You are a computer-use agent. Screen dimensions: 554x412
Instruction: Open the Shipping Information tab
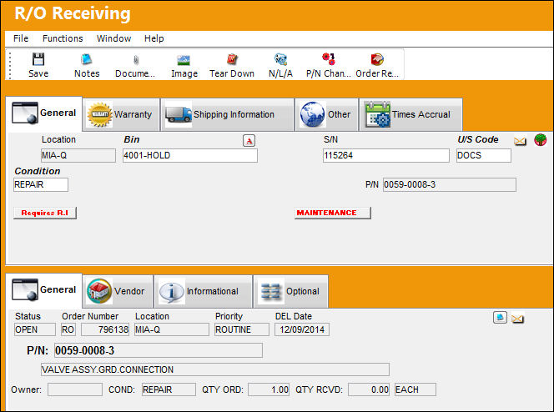point(228,114)
